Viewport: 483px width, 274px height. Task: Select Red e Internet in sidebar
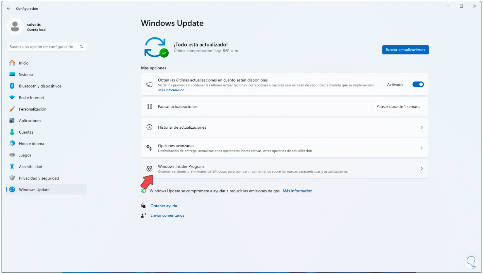(47, 98)
